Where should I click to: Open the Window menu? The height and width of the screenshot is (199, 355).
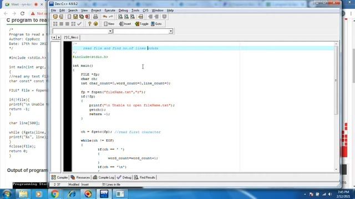(158, 11)
